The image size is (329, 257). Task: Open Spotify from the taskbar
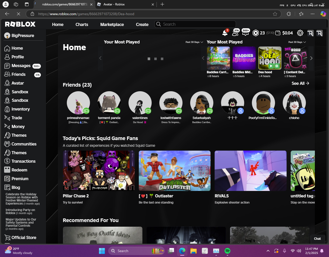227,251
